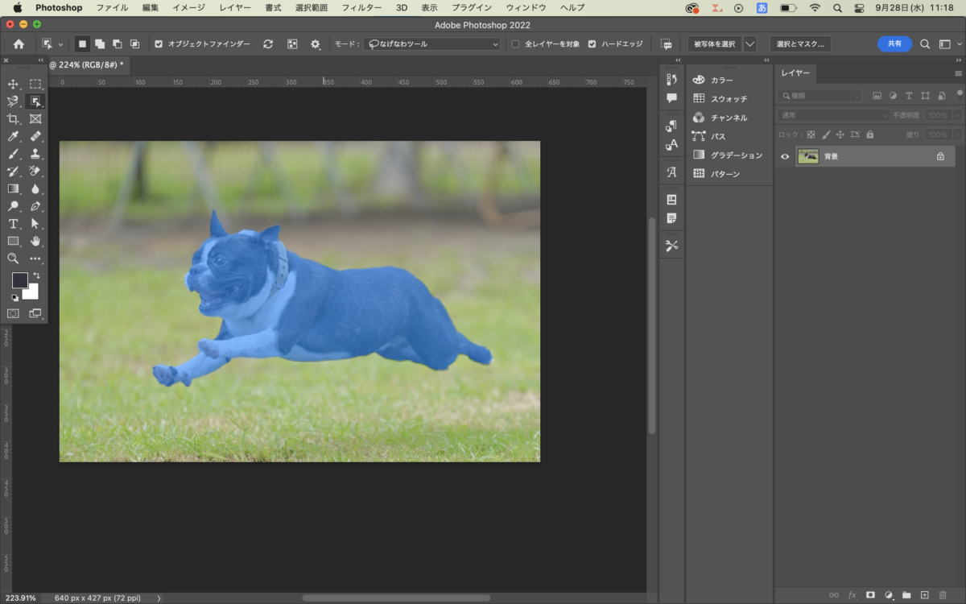Enable the 全レイヤーを対象 checkbox
The image size is (966, 604).
click(516, 44)
